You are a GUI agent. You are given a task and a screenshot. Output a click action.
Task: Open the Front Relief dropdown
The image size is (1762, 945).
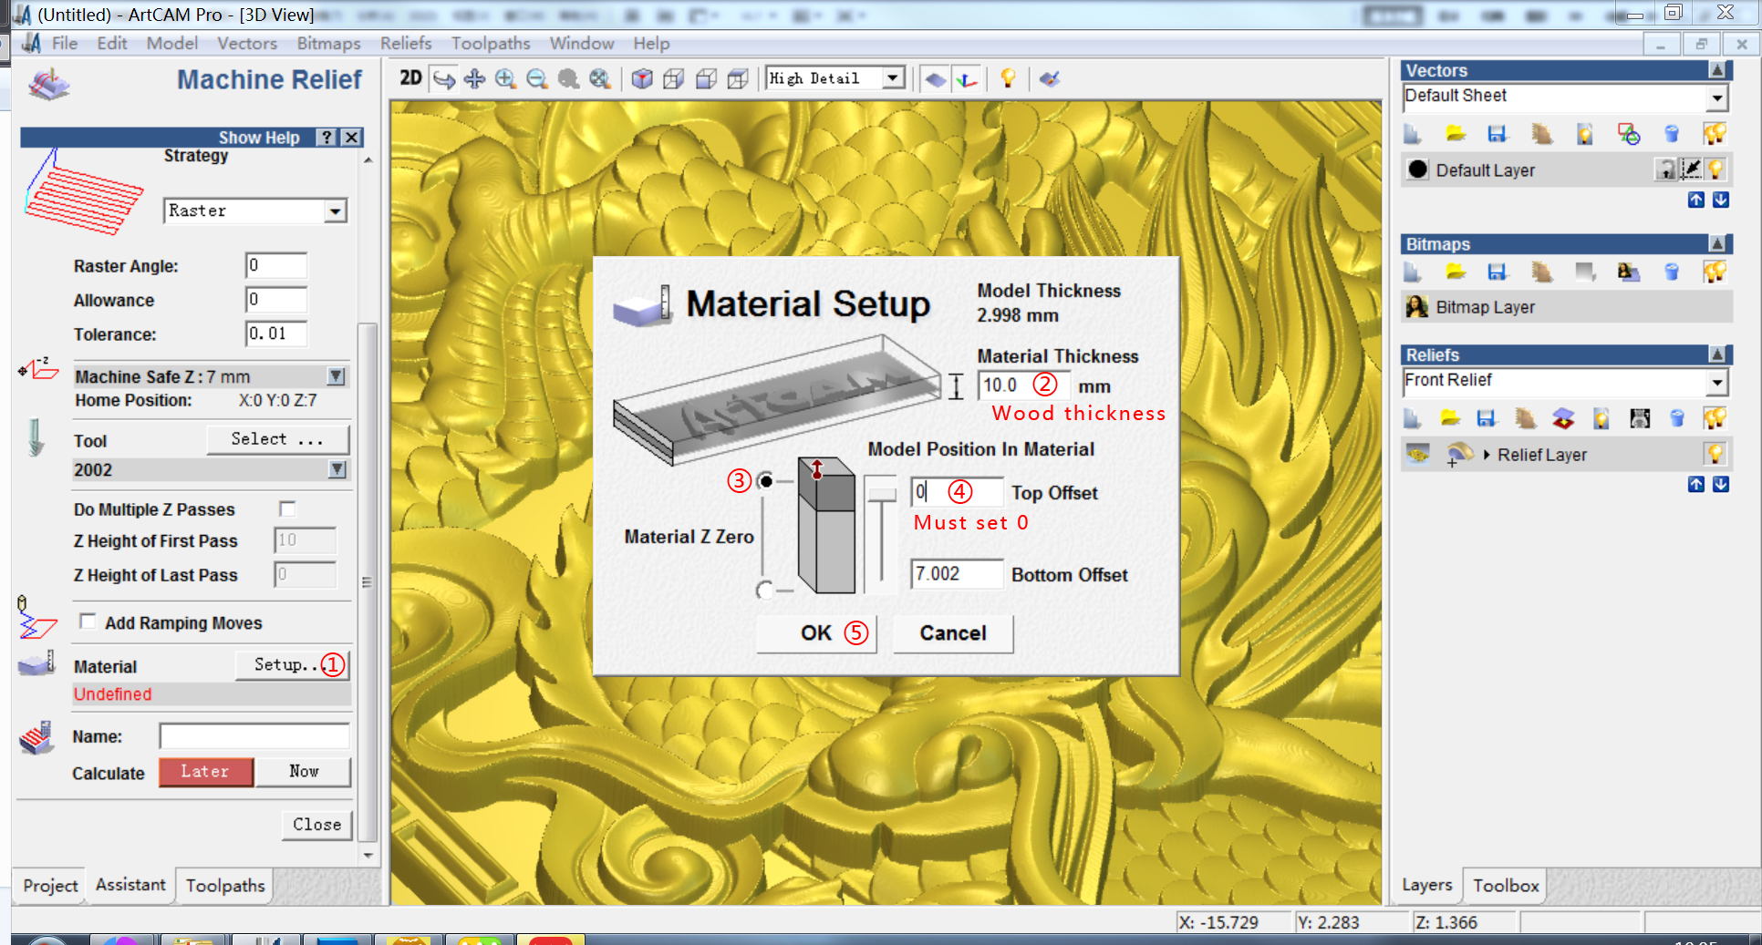point(1716,382)
